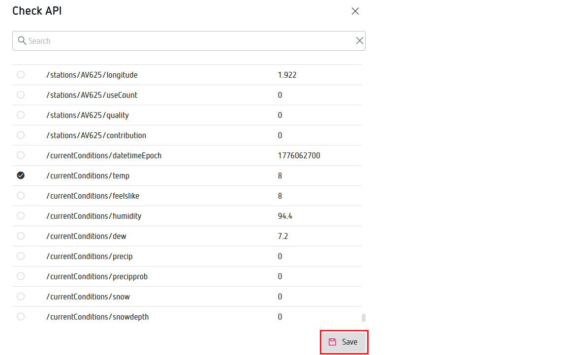
Task: Click the magnifier search icon
Action: 22,41
